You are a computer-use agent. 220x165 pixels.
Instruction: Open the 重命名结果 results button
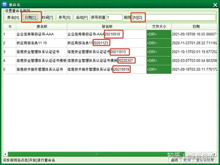click(x=205, y=160)
